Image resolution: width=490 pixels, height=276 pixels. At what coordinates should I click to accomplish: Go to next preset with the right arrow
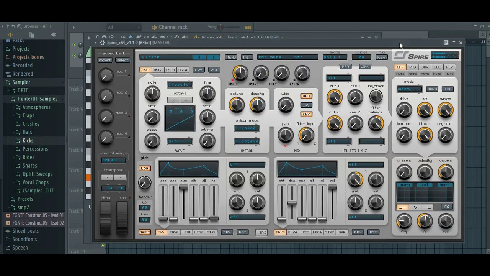click(x=213, y=57)
